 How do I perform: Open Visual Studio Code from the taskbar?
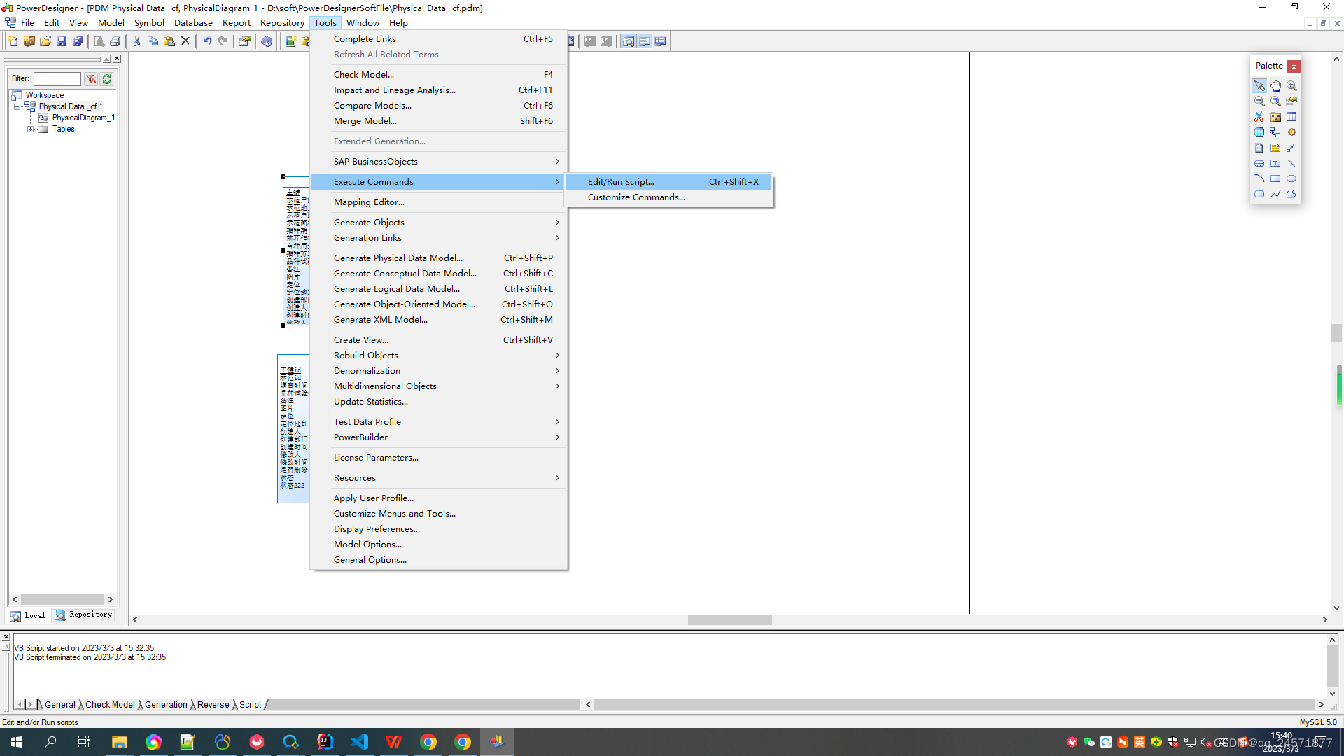point(360,742)
